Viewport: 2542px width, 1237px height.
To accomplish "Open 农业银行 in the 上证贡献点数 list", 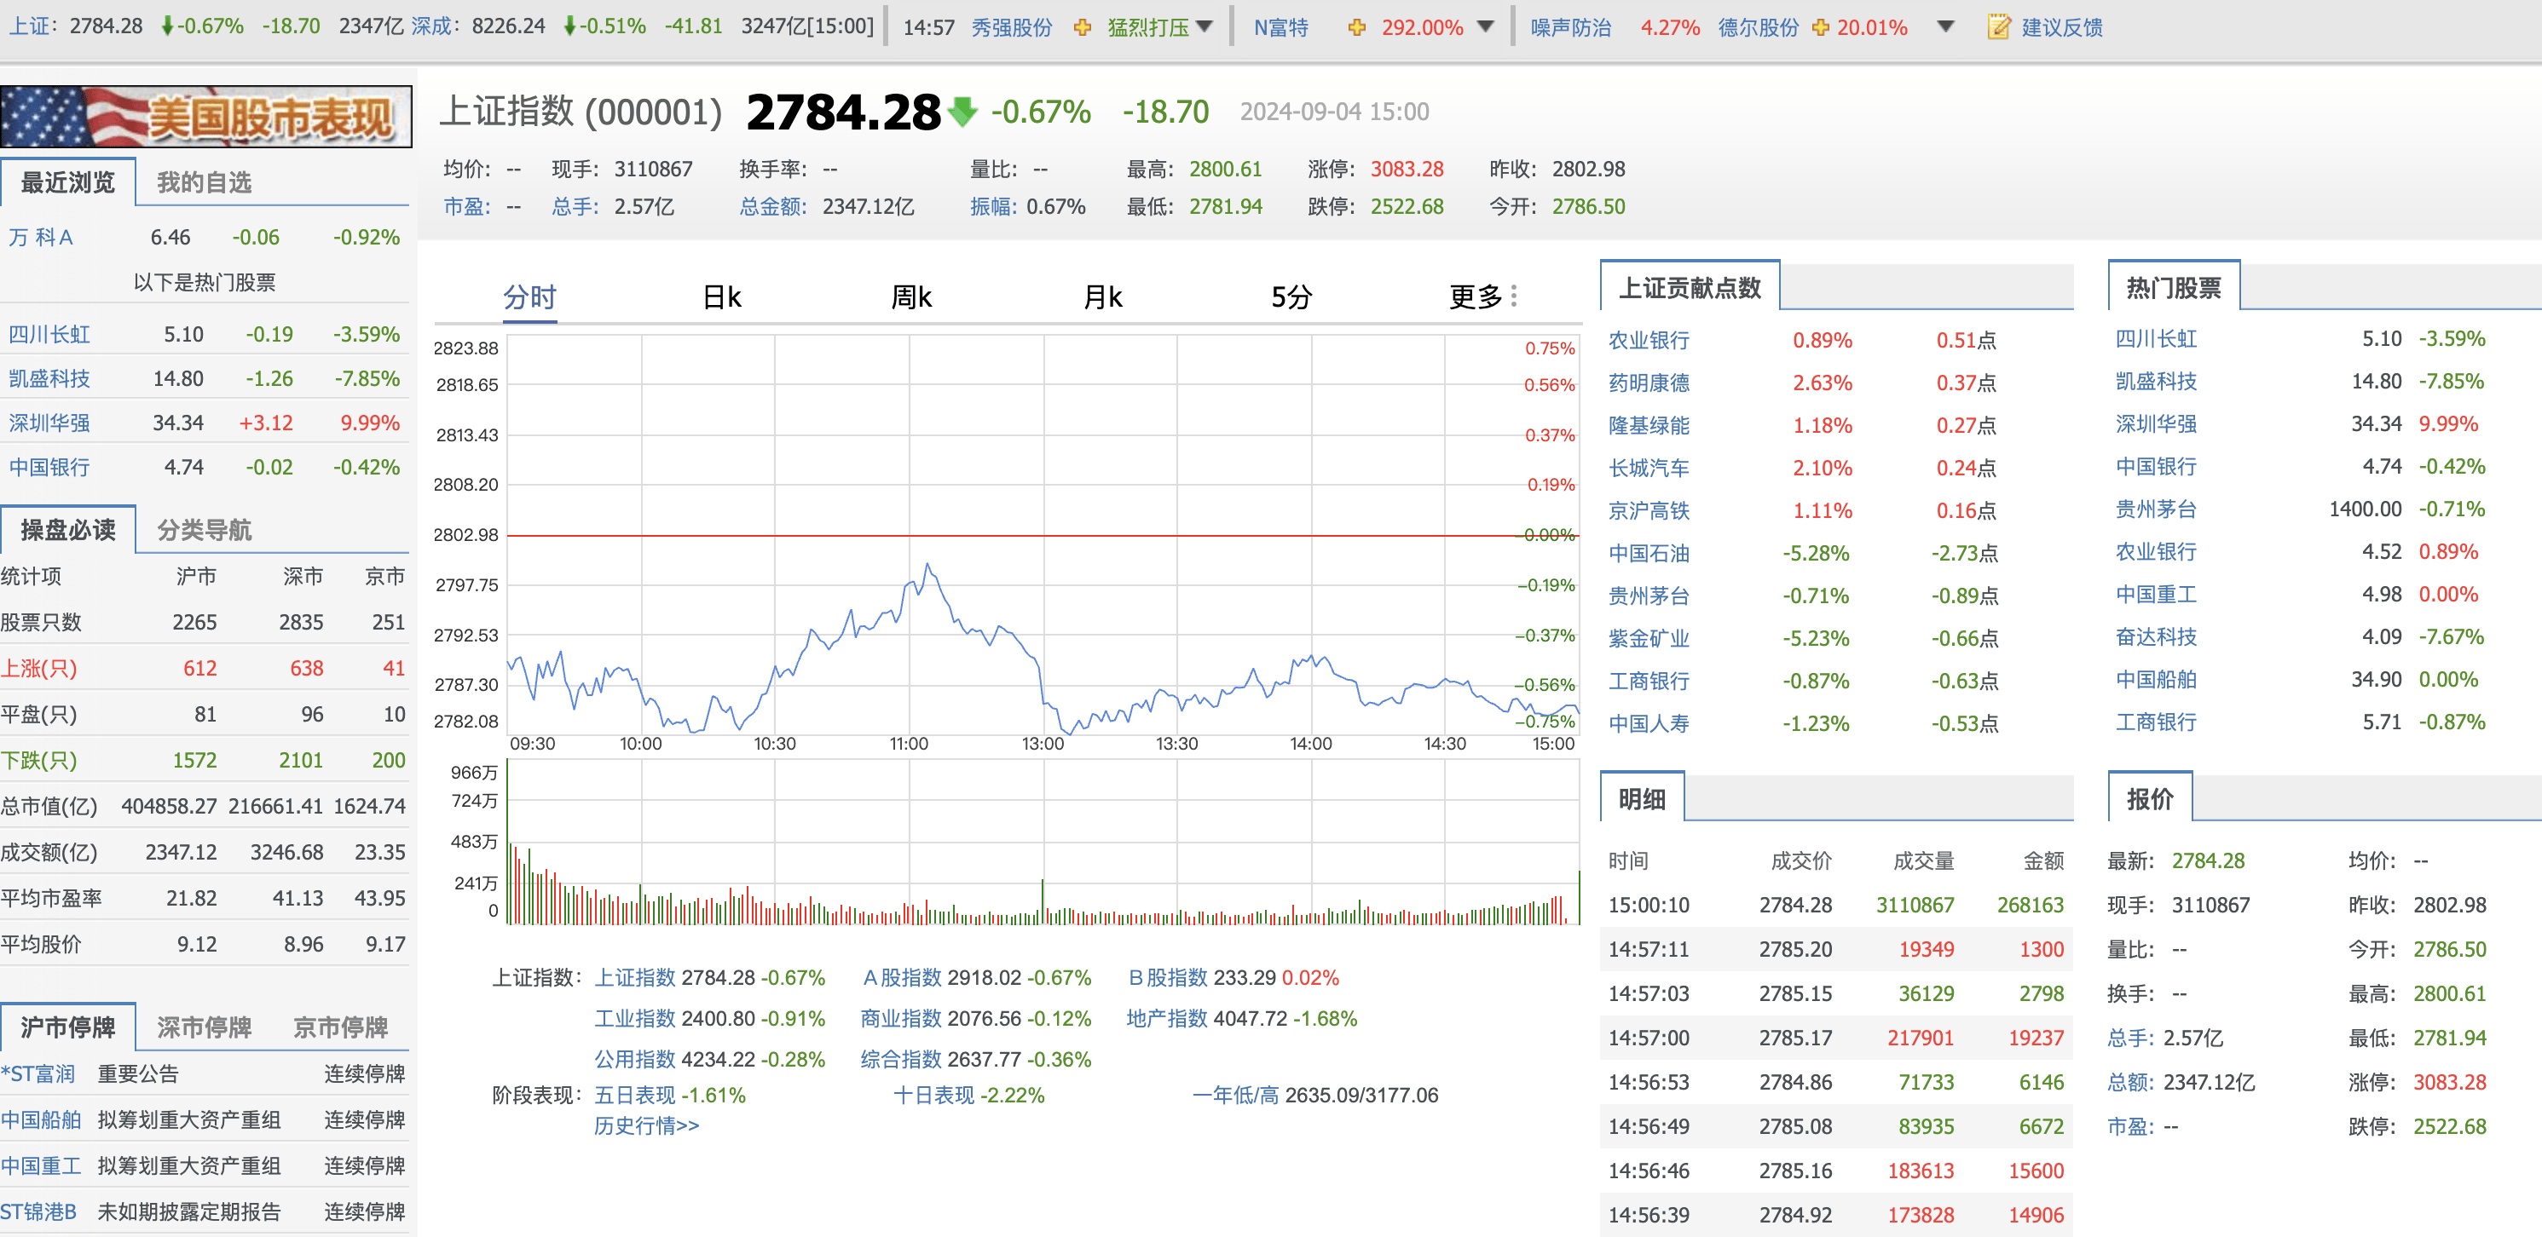I will tap(1649, 340).
